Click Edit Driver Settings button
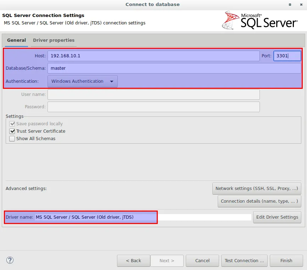The width and height of the screenshot is (307, 270). (x=277, y=217)
